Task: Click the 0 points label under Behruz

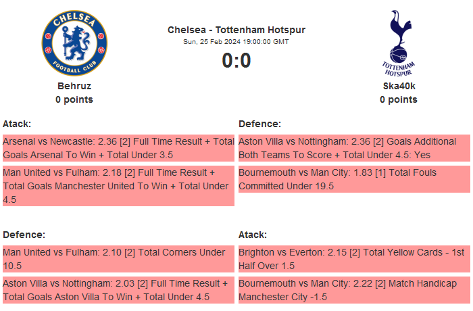Action: [74, 99]
